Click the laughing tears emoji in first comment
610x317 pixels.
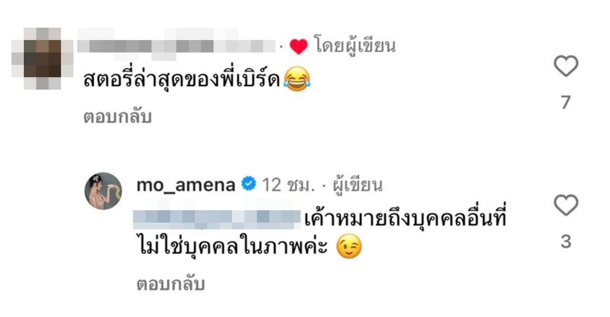point(296,81)
